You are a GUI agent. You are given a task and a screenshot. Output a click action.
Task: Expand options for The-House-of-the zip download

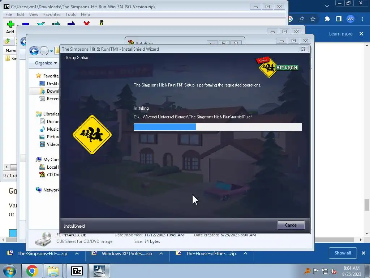coord(245,253)
